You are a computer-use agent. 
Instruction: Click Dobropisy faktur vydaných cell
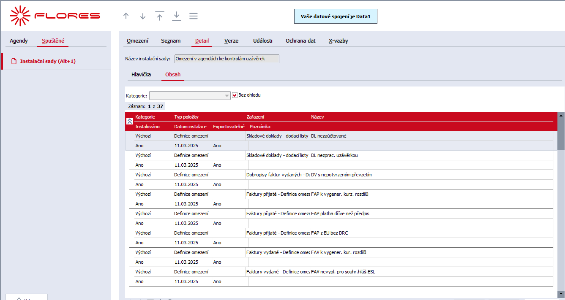coord(277,175)
